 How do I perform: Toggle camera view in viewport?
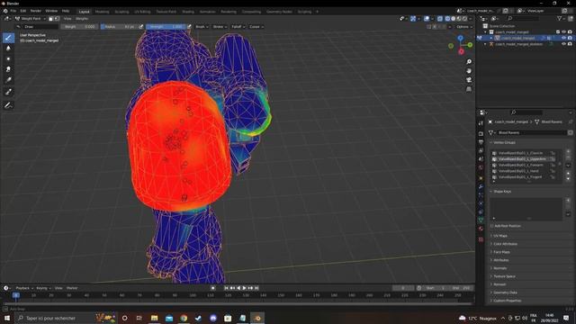(x=469, y=80)
